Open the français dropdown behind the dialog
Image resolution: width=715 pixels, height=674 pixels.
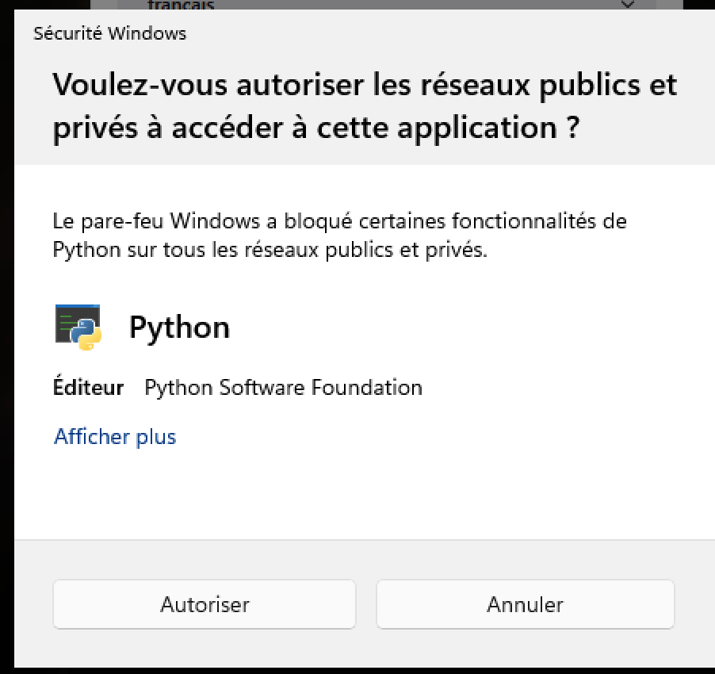click(386, 5)
